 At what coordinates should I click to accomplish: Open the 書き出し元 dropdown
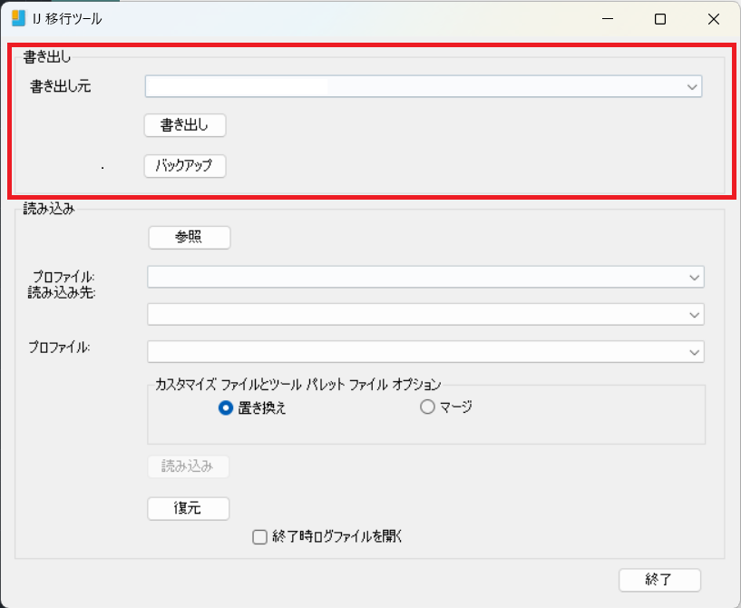[x=693, y=86]
